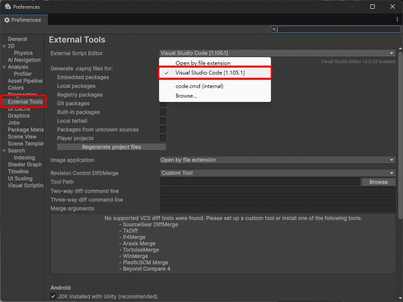This screenshot has width=403, height=302.
Task: Check the Embedded packages option
Action: click(163, 77)
